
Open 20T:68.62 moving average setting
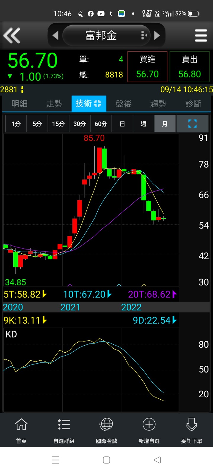153,294
